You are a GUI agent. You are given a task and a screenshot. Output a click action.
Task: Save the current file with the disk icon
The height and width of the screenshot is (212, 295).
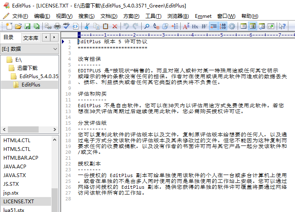click(27, 26)
